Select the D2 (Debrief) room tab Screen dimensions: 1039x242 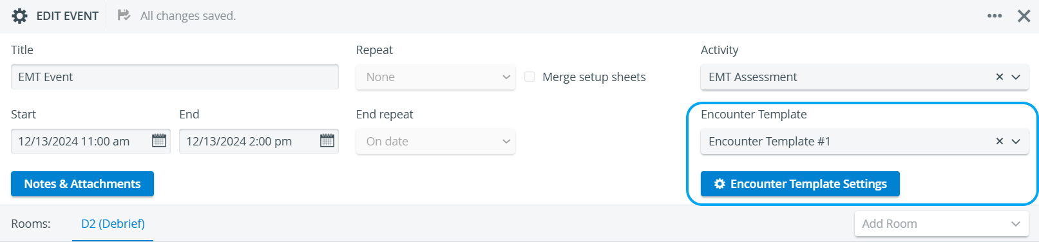point(113,224)
